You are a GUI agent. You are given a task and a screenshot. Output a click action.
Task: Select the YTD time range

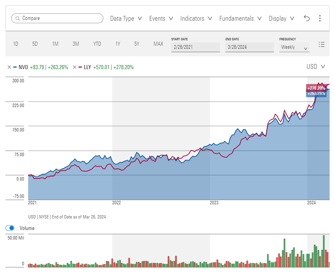pyautogui.click(x=97, y=44)
